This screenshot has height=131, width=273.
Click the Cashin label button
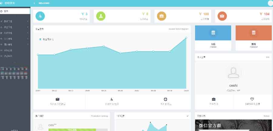(x=213, y=45)
